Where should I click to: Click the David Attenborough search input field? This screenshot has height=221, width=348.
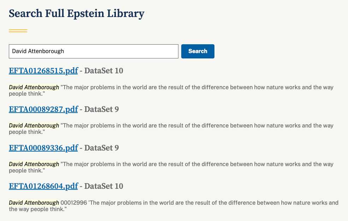[93, 51]
